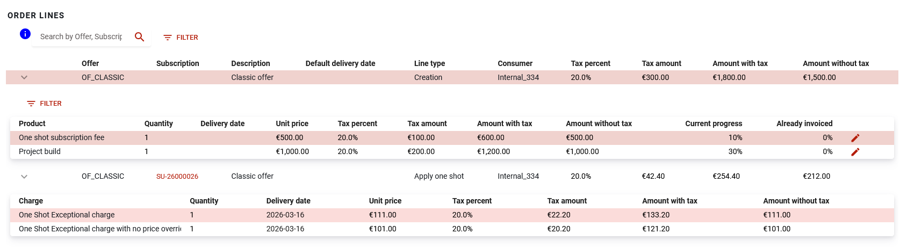Open subscription link SU-26000026

[x=177, y=176]
